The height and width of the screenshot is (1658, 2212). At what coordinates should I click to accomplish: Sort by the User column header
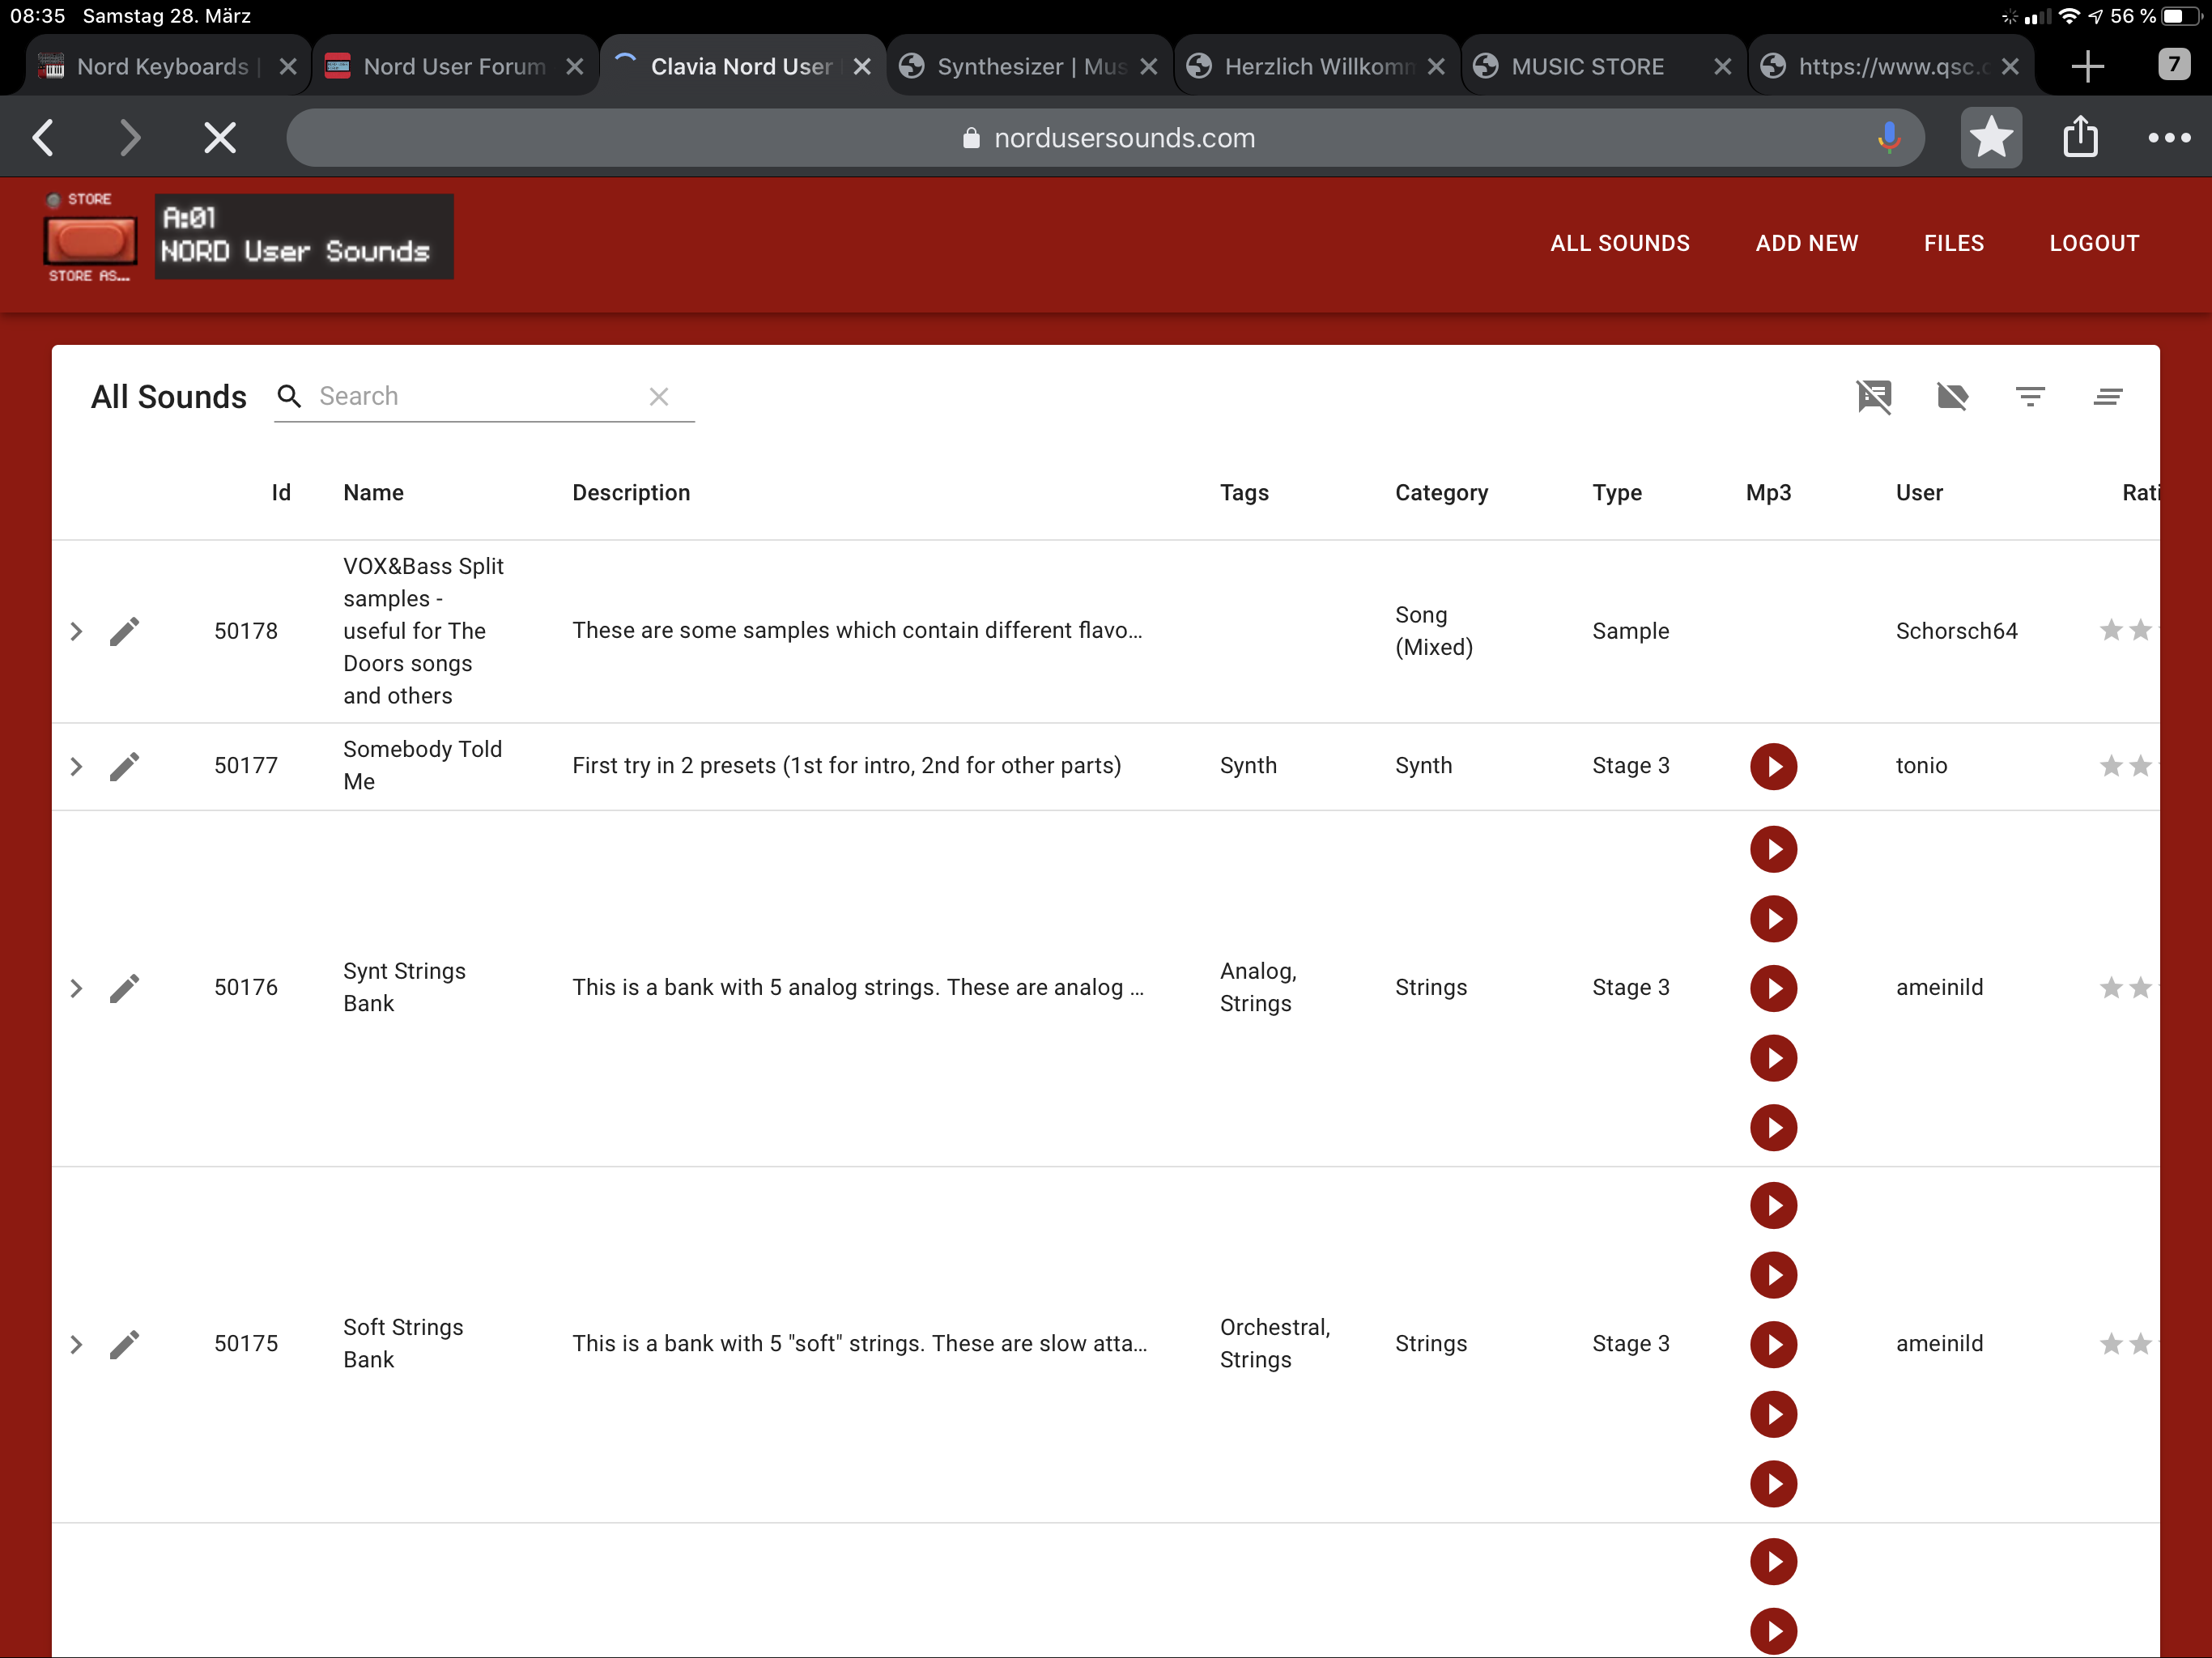1919,493
